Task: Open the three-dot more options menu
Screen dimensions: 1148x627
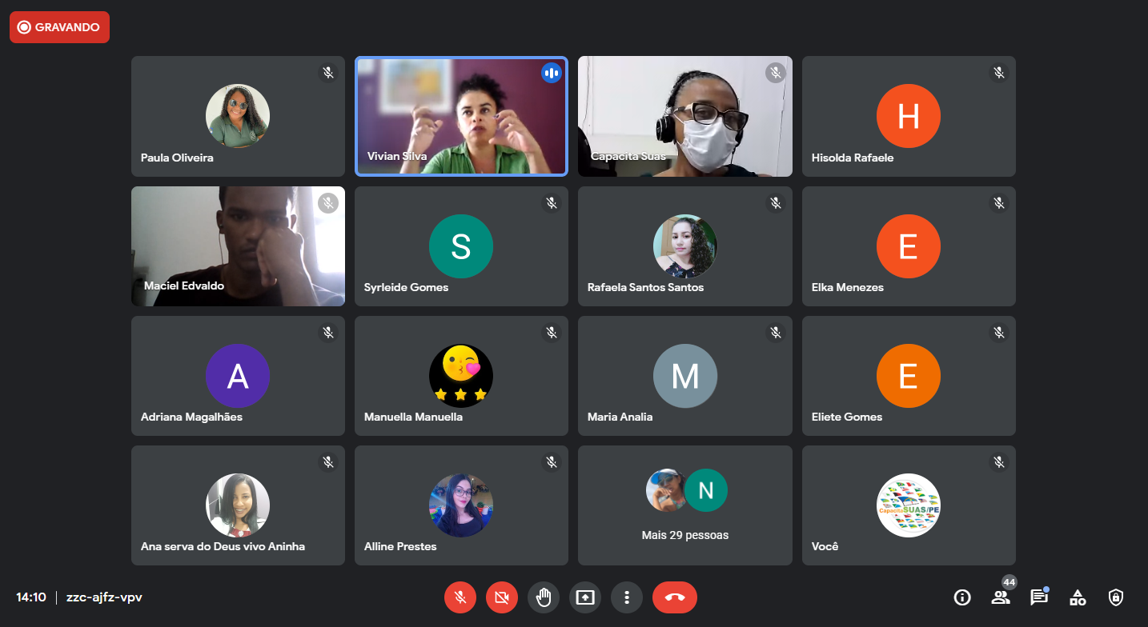Action: coord(627,597)
